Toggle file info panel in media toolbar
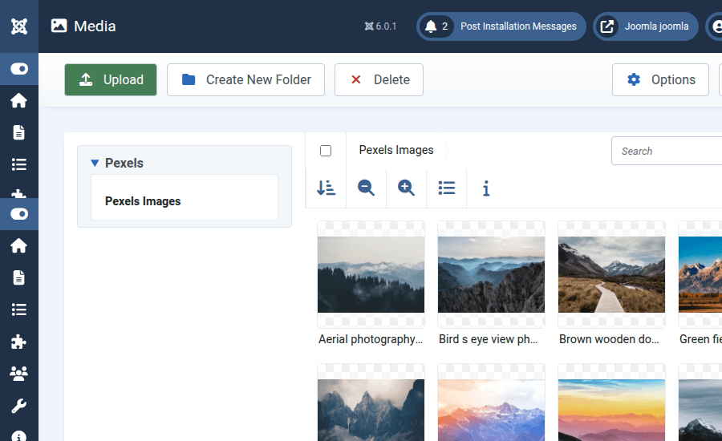Viewport: 722px width, 441px height. point(486,188)
